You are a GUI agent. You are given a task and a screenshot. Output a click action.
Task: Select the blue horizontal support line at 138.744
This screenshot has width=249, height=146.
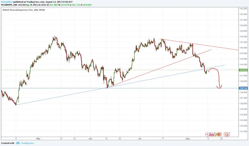coord(120,88)
